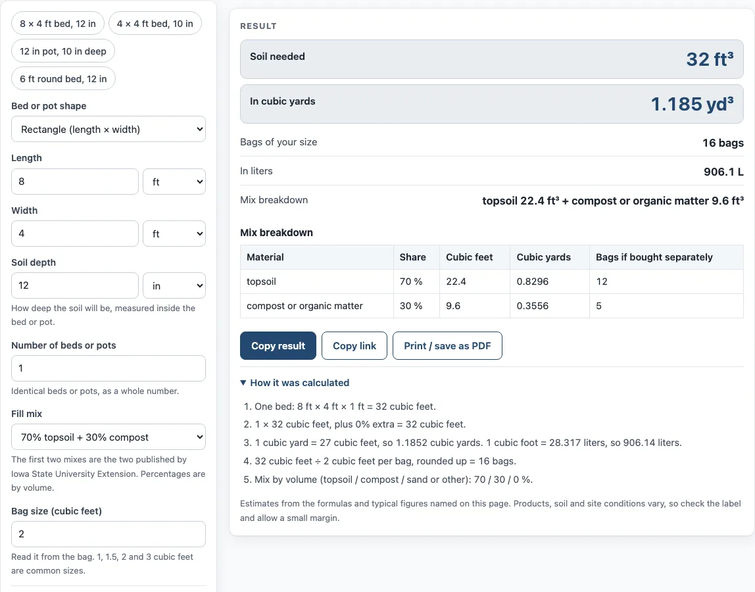Open the Length unit dropdown
The image size is (755, 592).
click(x=174, y=182)
